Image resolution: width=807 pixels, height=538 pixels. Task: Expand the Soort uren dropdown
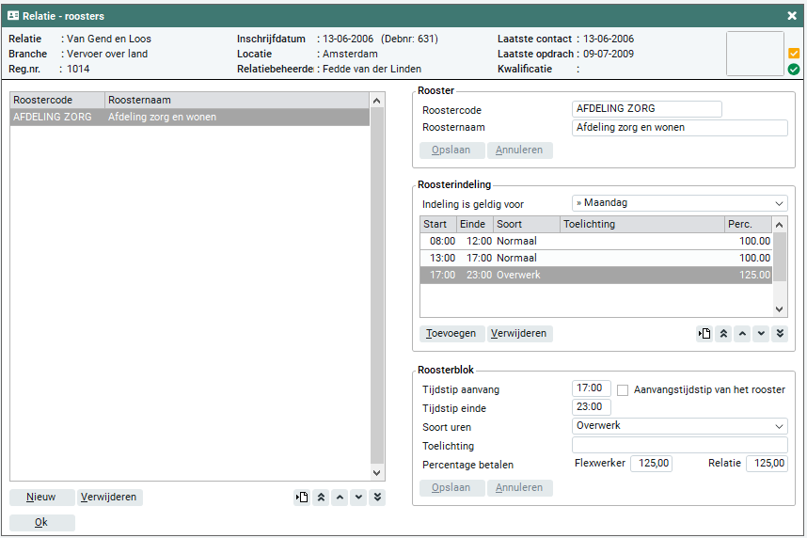pyautogui.click(x=679, y=426)
